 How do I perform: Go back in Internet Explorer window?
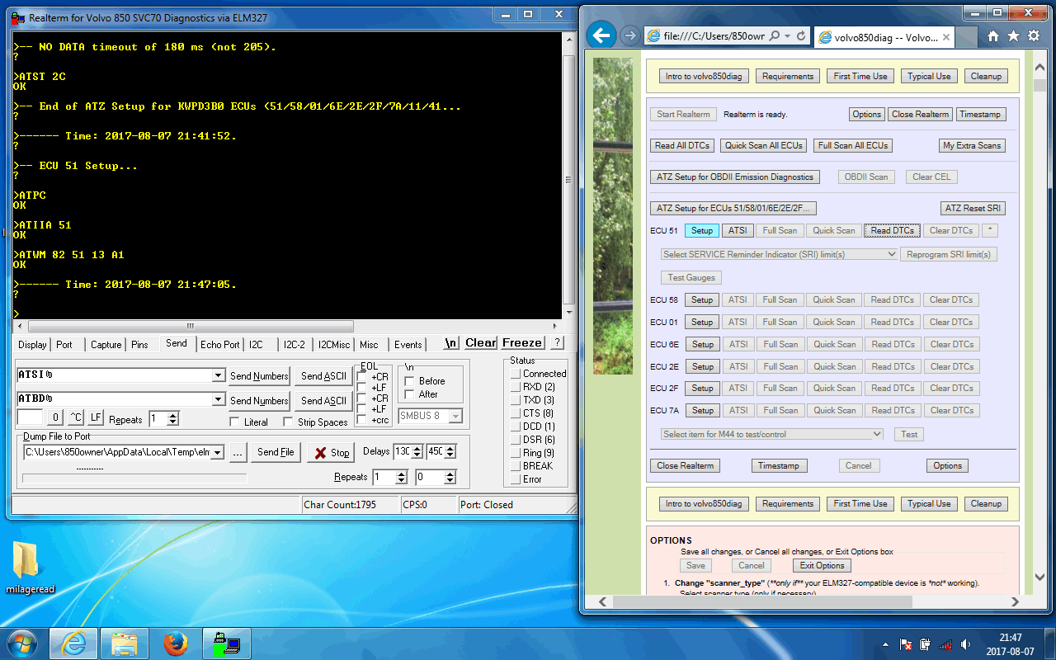(x=602, y=35)
